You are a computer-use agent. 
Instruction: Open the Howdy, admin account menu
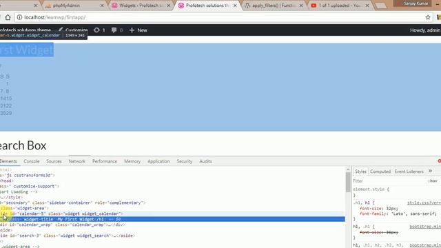pos(425,30)
